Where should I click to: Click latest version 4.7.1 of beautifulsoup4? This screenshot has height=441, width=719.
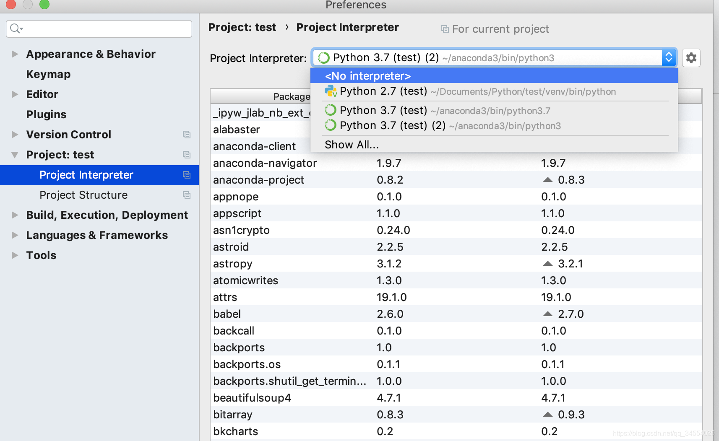553,398
